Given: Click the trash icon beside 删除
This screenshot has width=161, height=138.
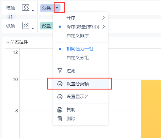Looking at the screenshot, I should [60, 119].
